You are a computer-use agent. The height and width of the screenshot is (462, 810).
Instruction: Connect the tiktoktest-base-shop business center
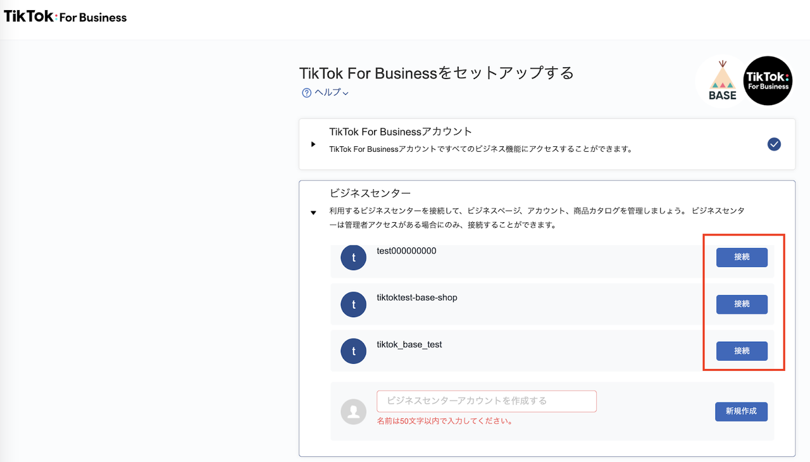click(x=741, y=304)
